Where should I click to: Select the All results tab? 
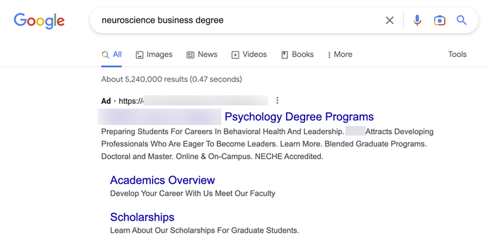click(x=111, y=55)
